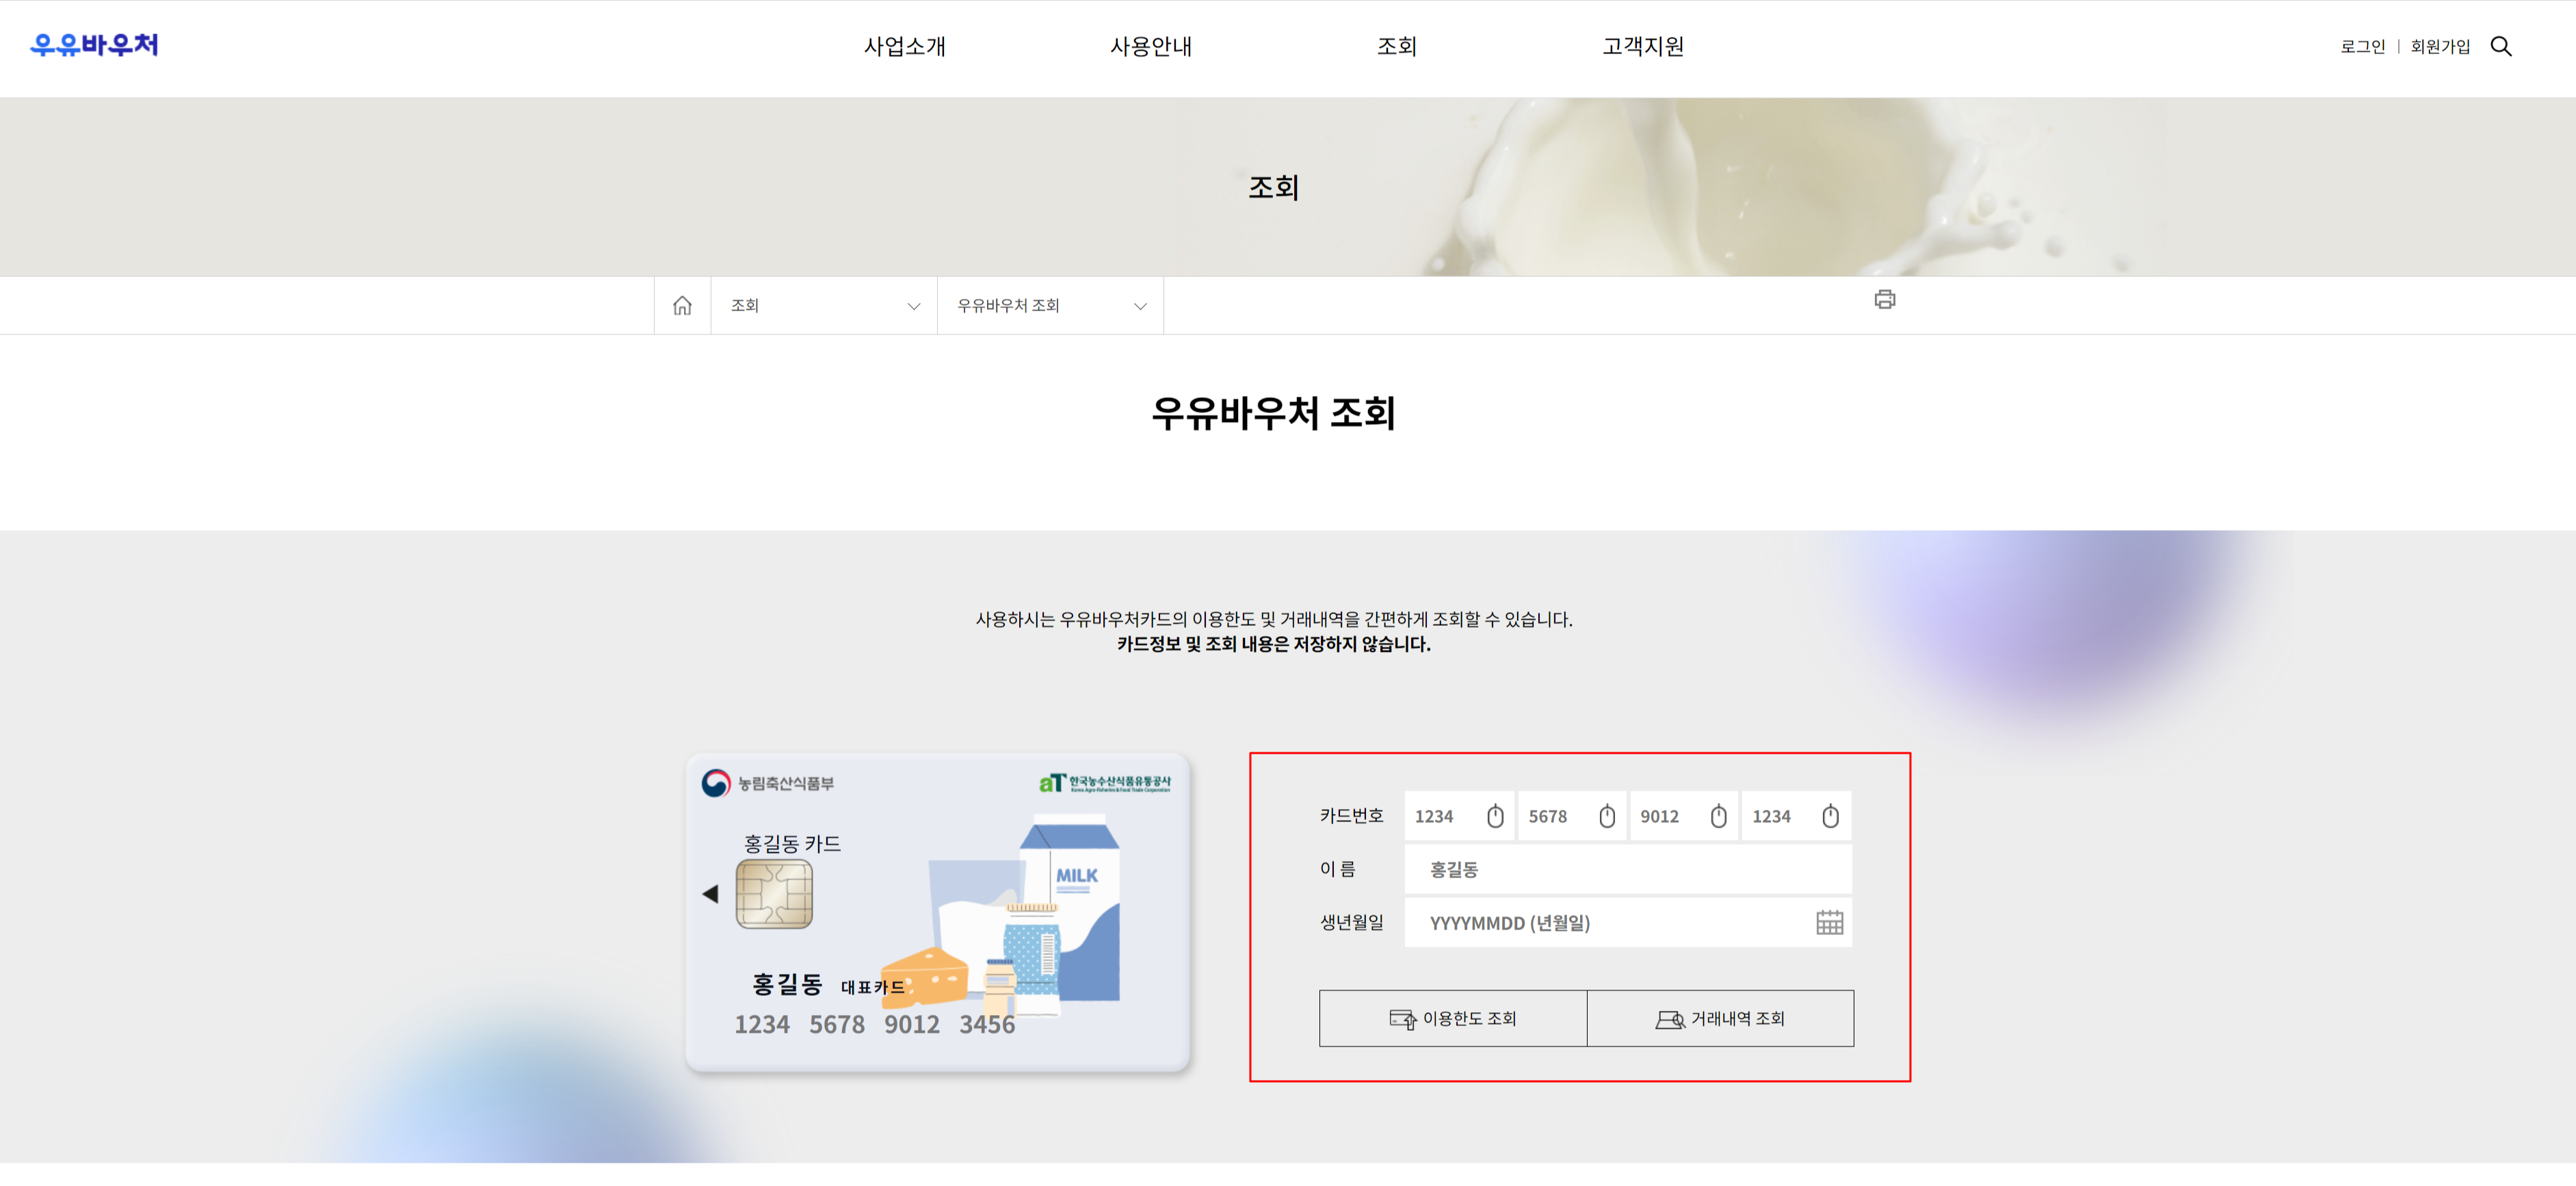Click mouse keypad icon in first card number field
Viewport: 2576px width, 1186px height.
(x=1495, y=816)
